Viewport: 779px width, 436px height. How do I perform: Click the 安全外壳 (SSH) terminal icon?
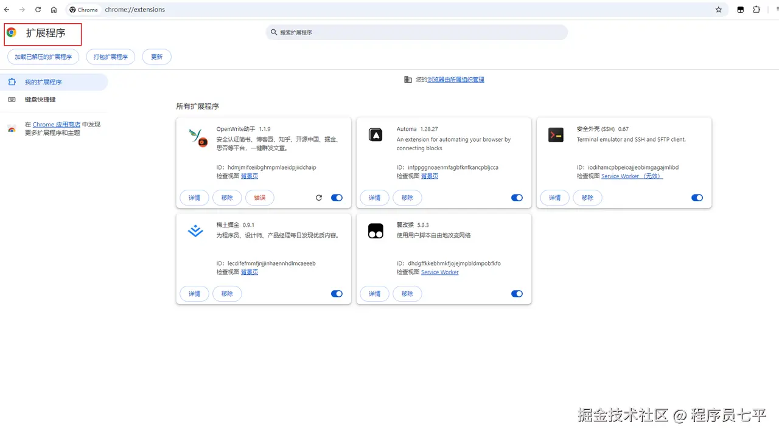[x=556, y=135]
